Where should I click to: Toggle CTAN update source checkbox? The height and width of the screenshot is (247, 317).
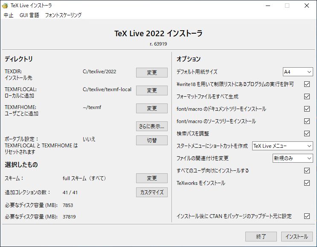pos(307,216)
